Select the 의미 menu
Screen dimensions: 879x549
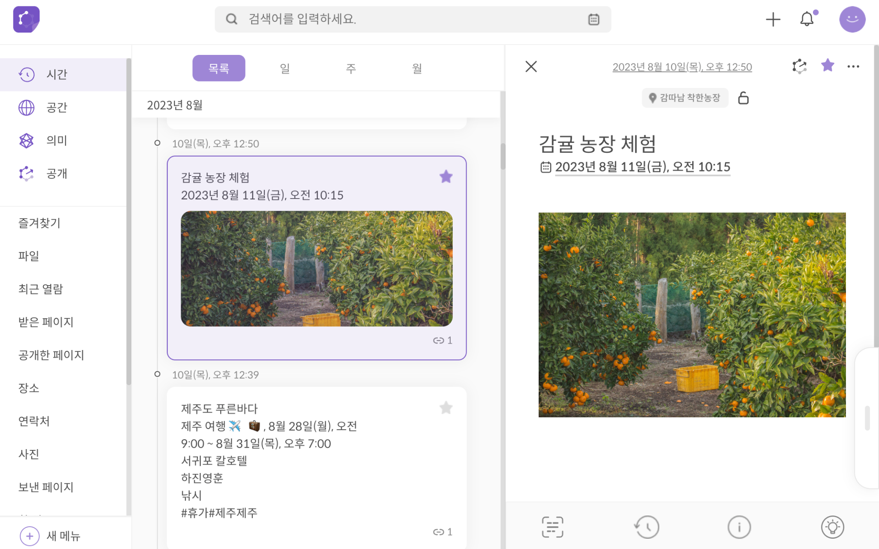pos(64,140)
